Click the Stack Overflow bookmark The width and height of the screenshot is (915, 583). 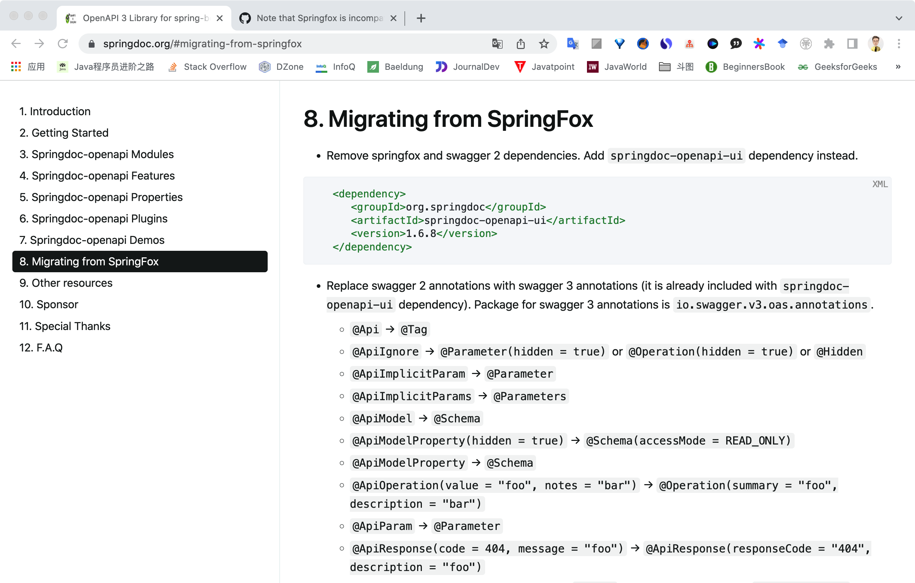pos(207,67)
